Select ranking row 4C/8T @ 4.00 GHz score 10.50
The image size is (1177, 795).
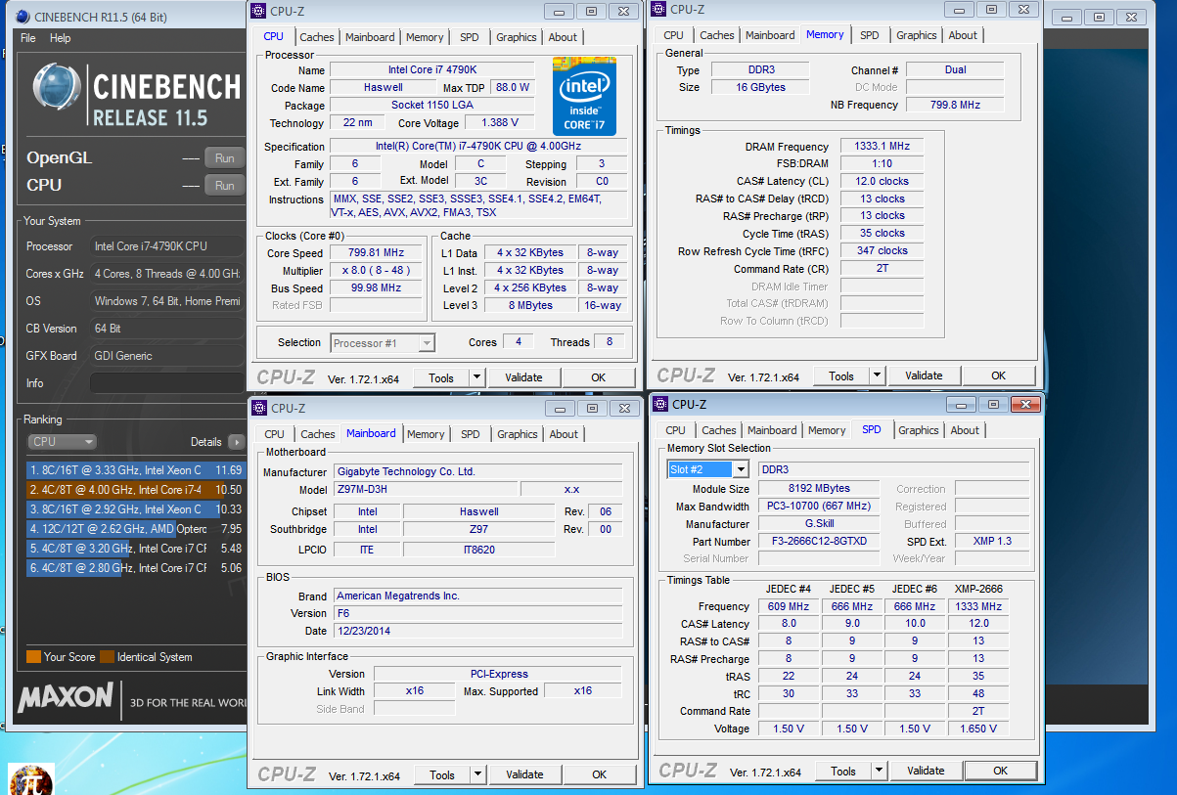135,490
